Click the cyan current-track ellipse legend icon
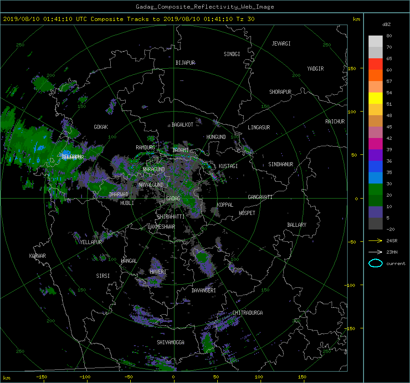410x383 pixels. (375, 263)
